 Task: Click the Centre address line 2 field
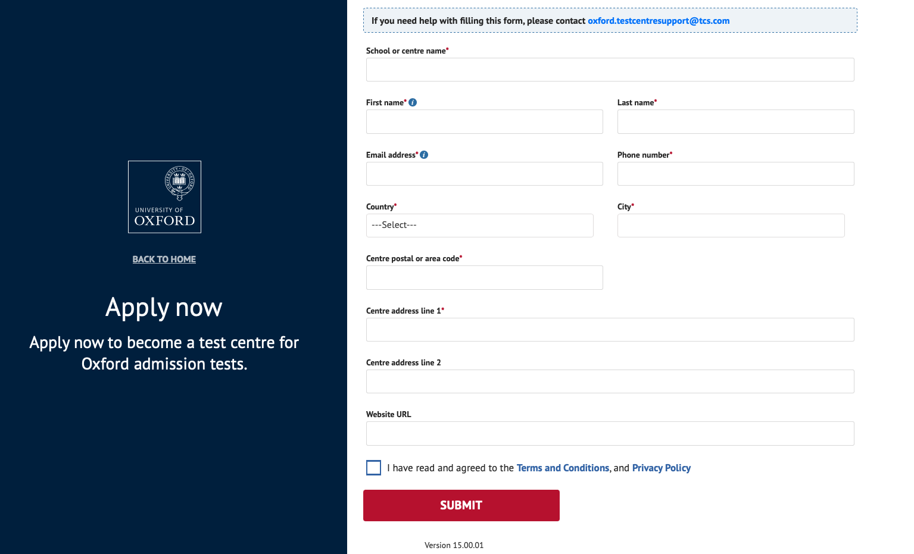pyautogui.click(x=610, y=381)
